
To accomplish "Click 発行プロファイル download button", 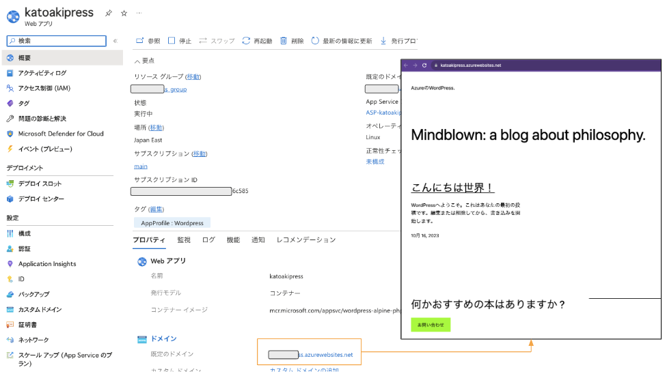I will click(398, 41).
